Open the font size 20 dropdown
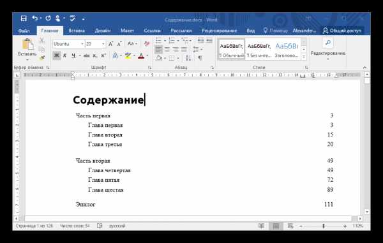383x243 pixels. click(x=103, y=44)
